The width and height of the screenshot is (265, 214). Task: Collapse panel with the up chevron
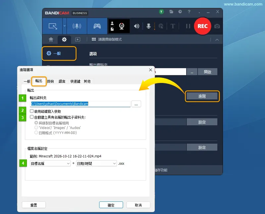coord(217,40)
